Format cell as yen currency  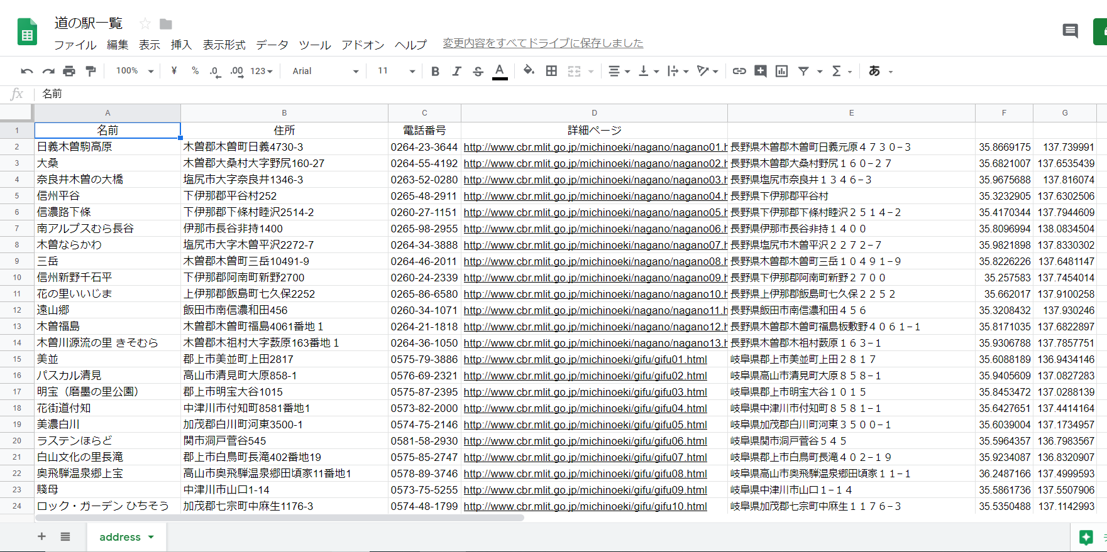point(174,71)
